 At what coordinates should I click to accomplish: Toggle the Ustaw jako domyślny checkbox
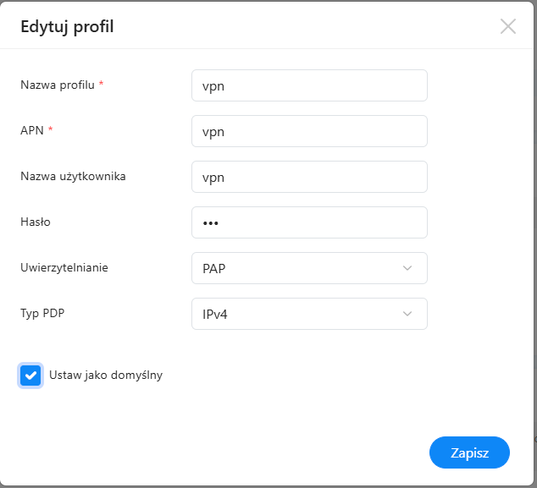coord(31,376)
